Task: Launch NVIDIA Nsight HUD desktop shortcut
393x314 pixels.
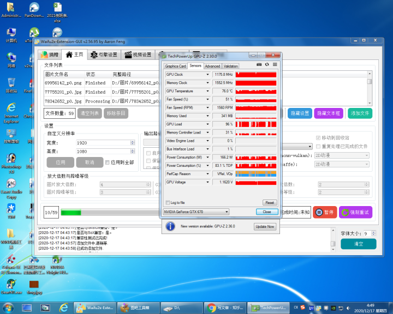Action: pos(57,264)
